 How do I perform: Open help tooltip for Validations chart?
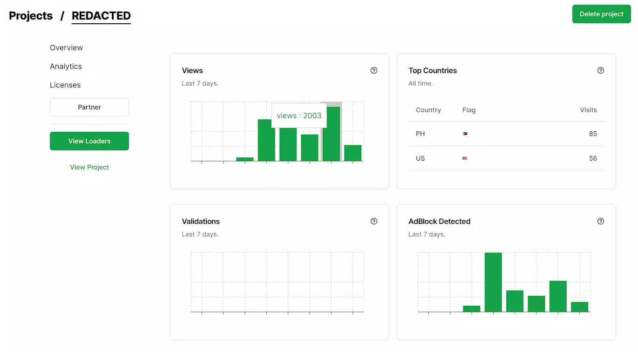pyautogui.click(x=373, y=221)
